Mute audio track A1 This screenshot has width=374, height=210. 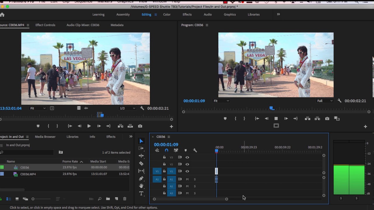point(187,179)
